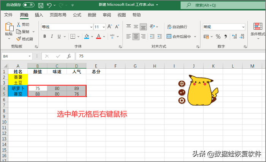Click the formula bar showing 75

tap(171, 56)
